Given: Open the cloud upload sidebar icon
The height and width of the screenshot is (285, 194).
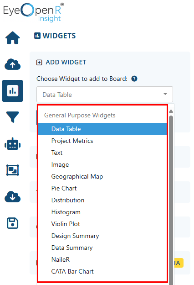Looking at the screenshot, I should [12, 64].
